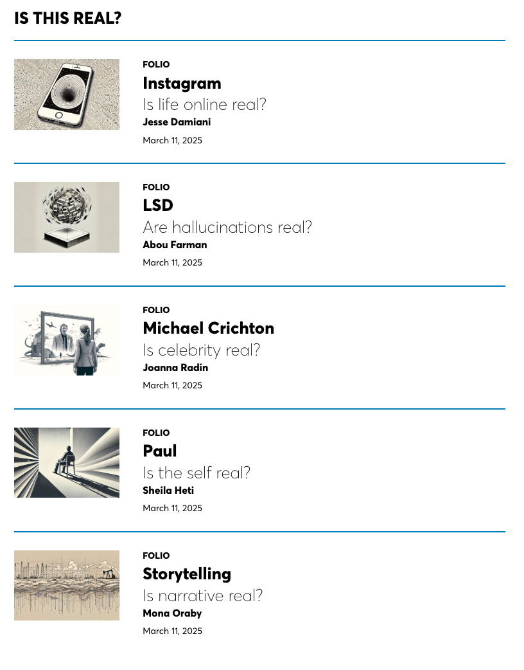This screenshot has width=524, height=670.
Task: Click "Are hallucinations real?" subtitle
Action: coord(227,227)
